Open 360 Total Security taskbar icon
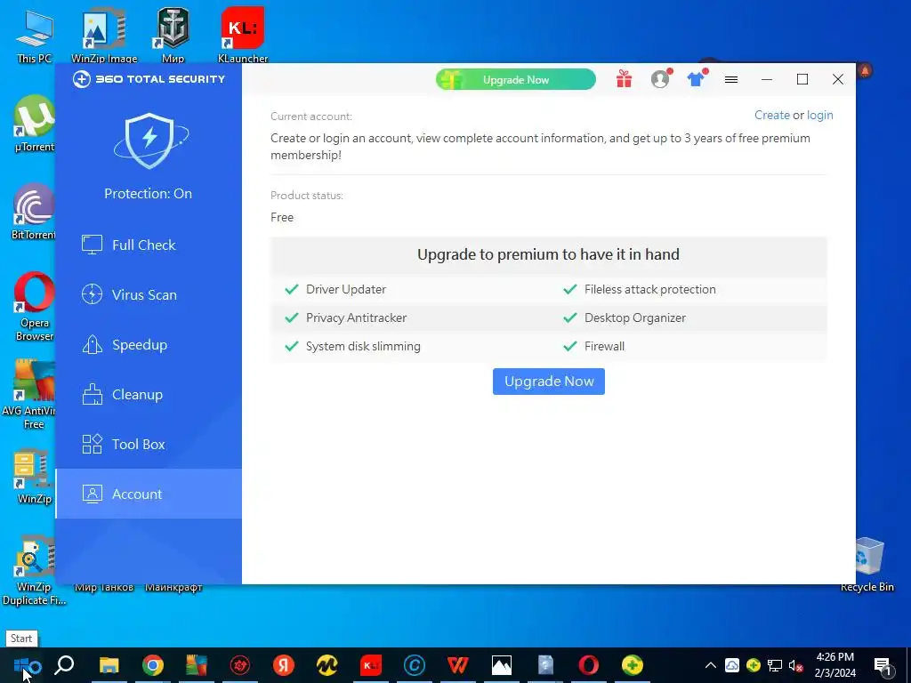Screen dimensions: 911x683 coord(633,665)
